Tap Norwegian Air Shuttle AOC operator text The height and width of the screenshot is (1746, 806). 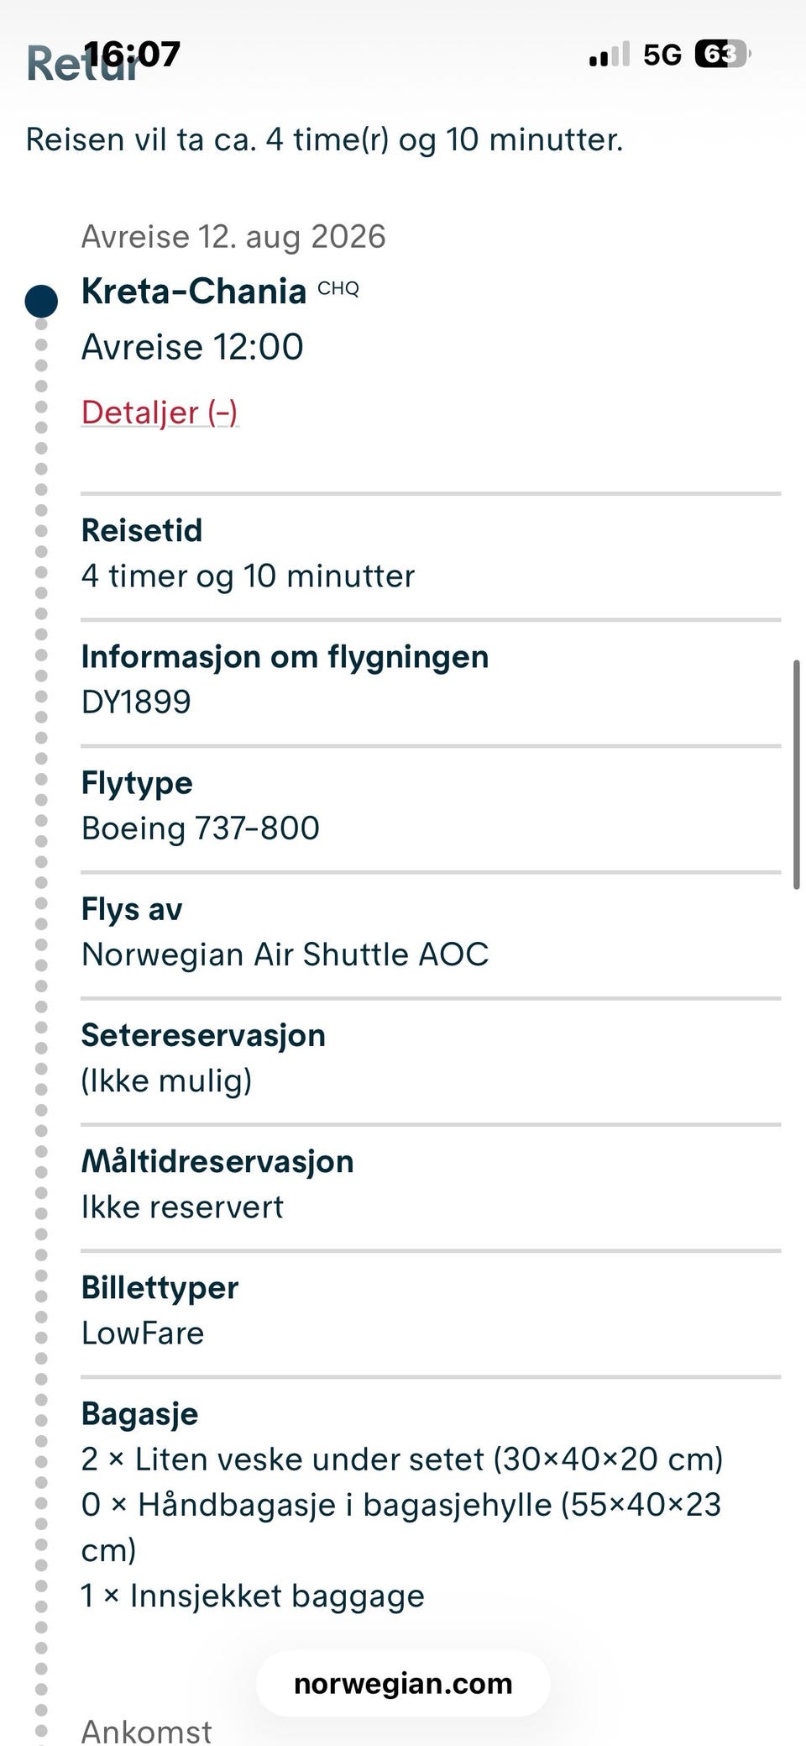[285, 954]
